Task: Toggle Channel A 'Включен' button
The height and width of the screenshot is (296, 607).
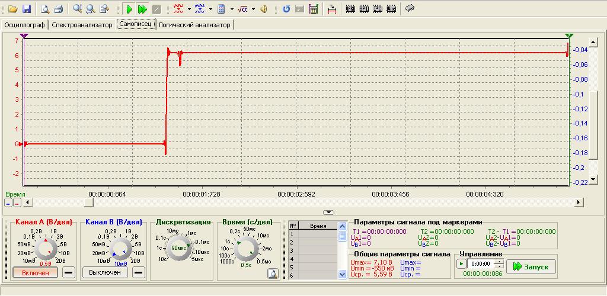Action: click(x=35, y=272)
